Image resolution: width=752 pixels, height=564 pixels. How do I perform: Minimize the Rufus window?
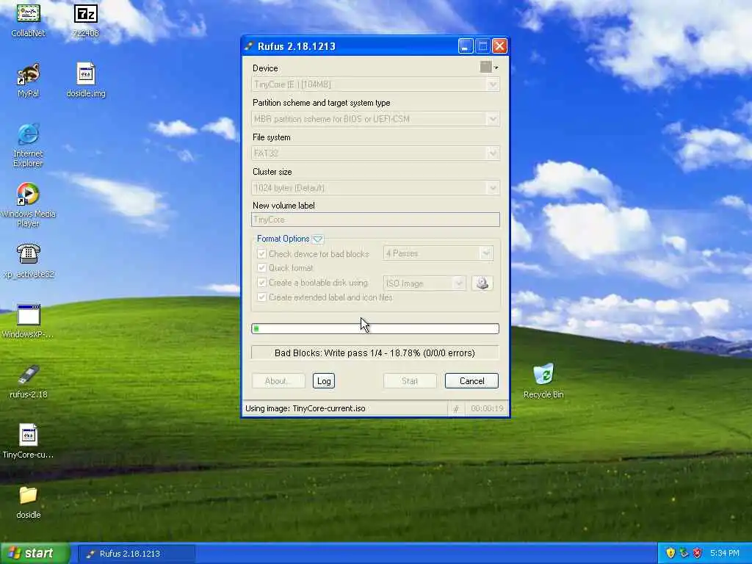(x=466, y=46)
